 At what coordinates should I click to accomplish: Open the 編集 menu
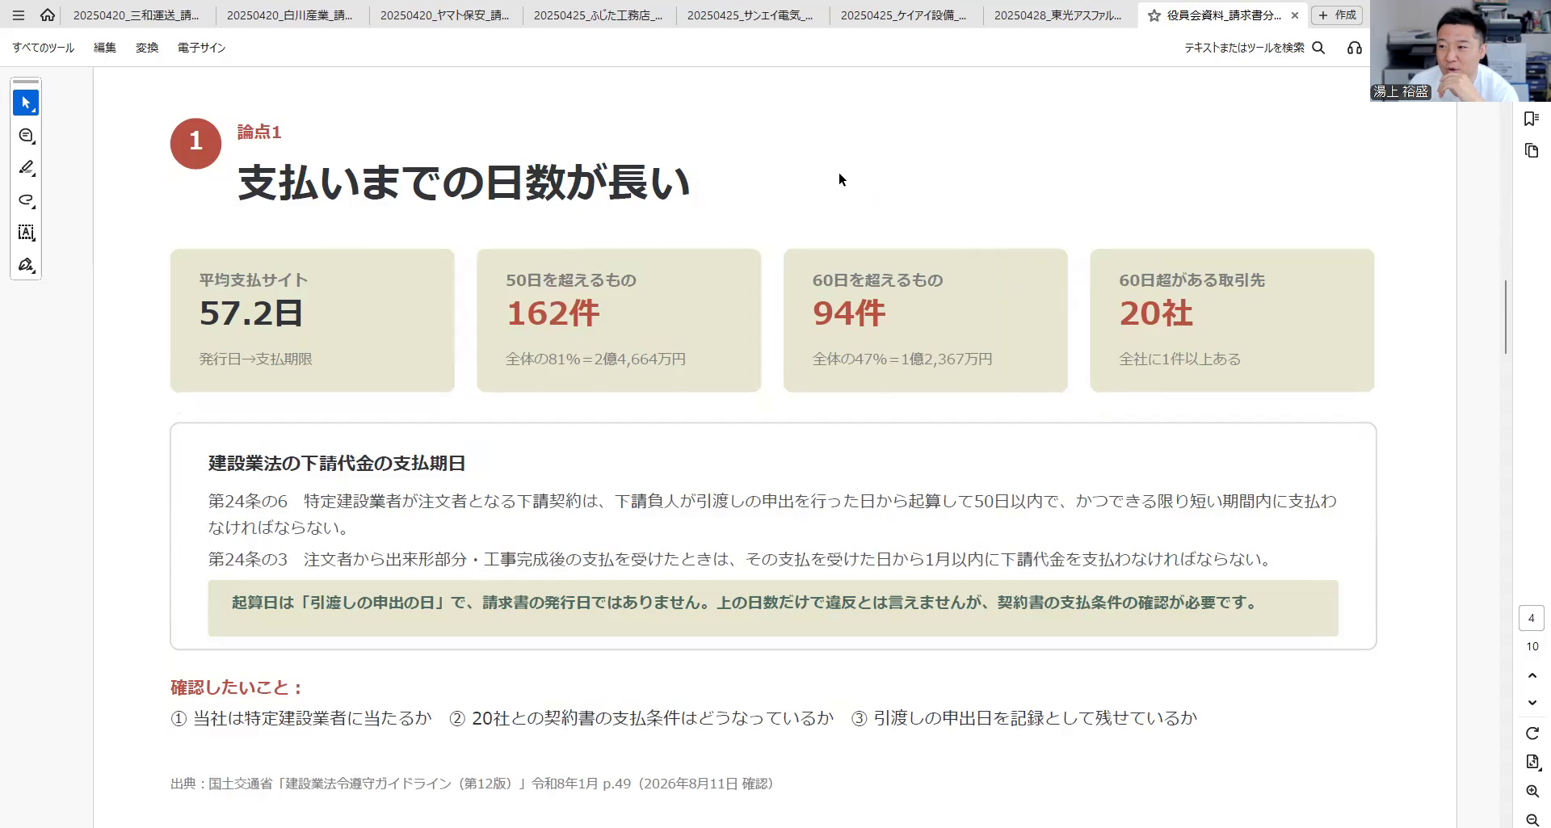coord(105,48)
